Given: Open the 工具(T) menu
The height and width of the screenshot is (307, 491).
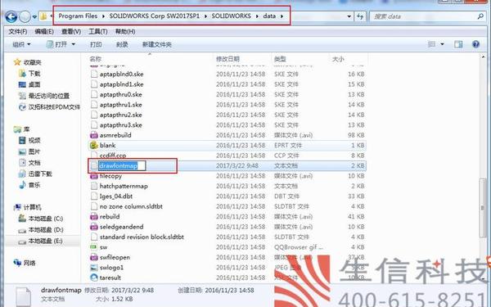Looking at the screenshot, I should pyautogui.click(x=98, y=32).
